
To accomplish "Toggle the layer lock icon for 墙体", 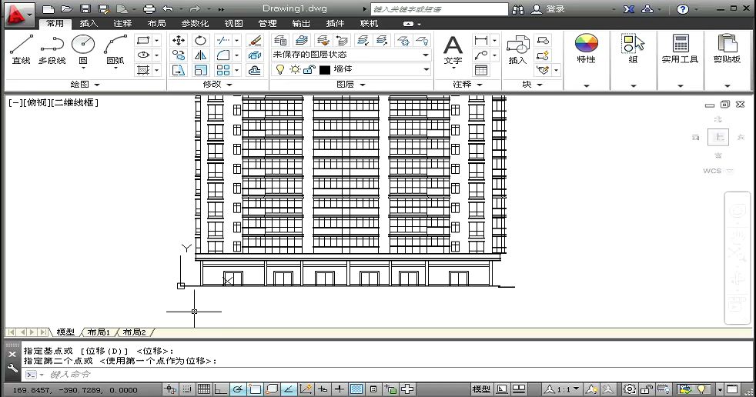I will 308,70.
